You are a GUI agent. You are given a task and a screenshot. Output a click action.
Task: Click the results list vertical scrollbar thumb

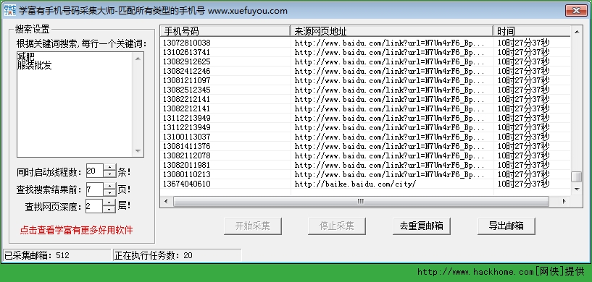click(x=577, y=177)
